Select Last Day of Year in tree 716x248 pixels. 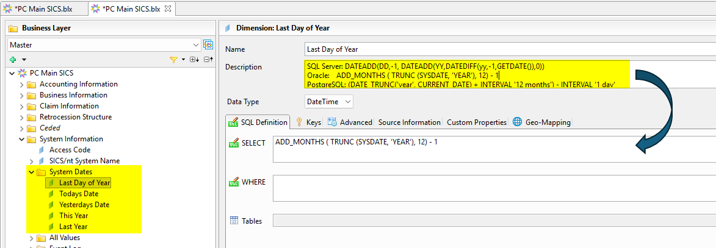[x=85, y=183]
